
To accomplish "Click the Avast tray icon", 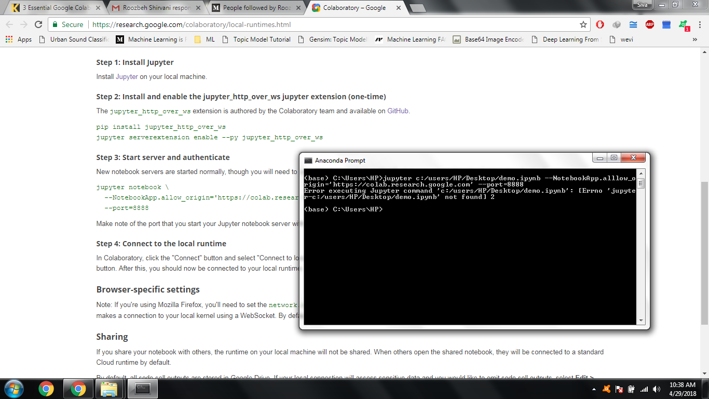I will coord(607,389).
